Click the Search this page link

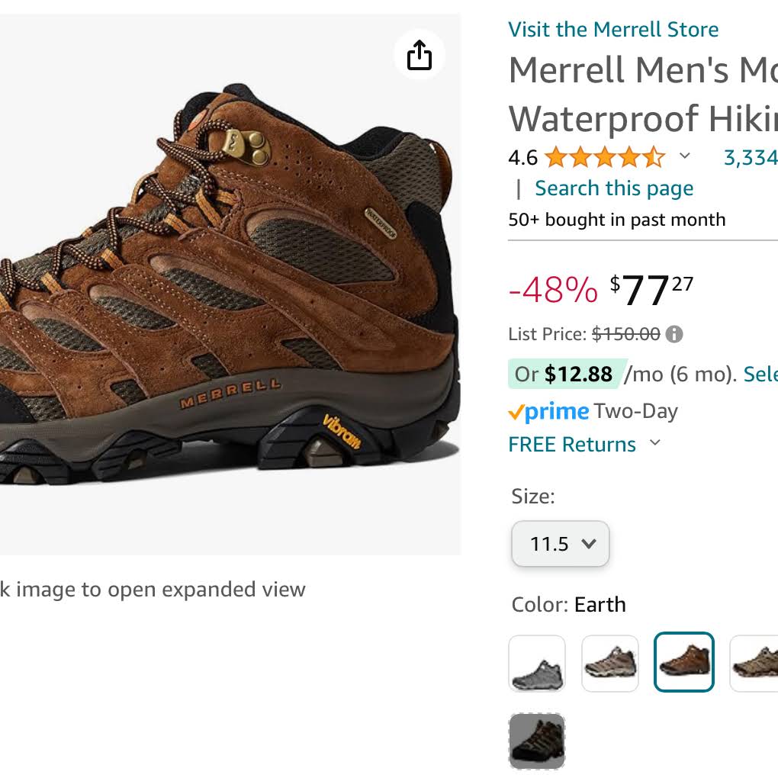pos(614,188)
